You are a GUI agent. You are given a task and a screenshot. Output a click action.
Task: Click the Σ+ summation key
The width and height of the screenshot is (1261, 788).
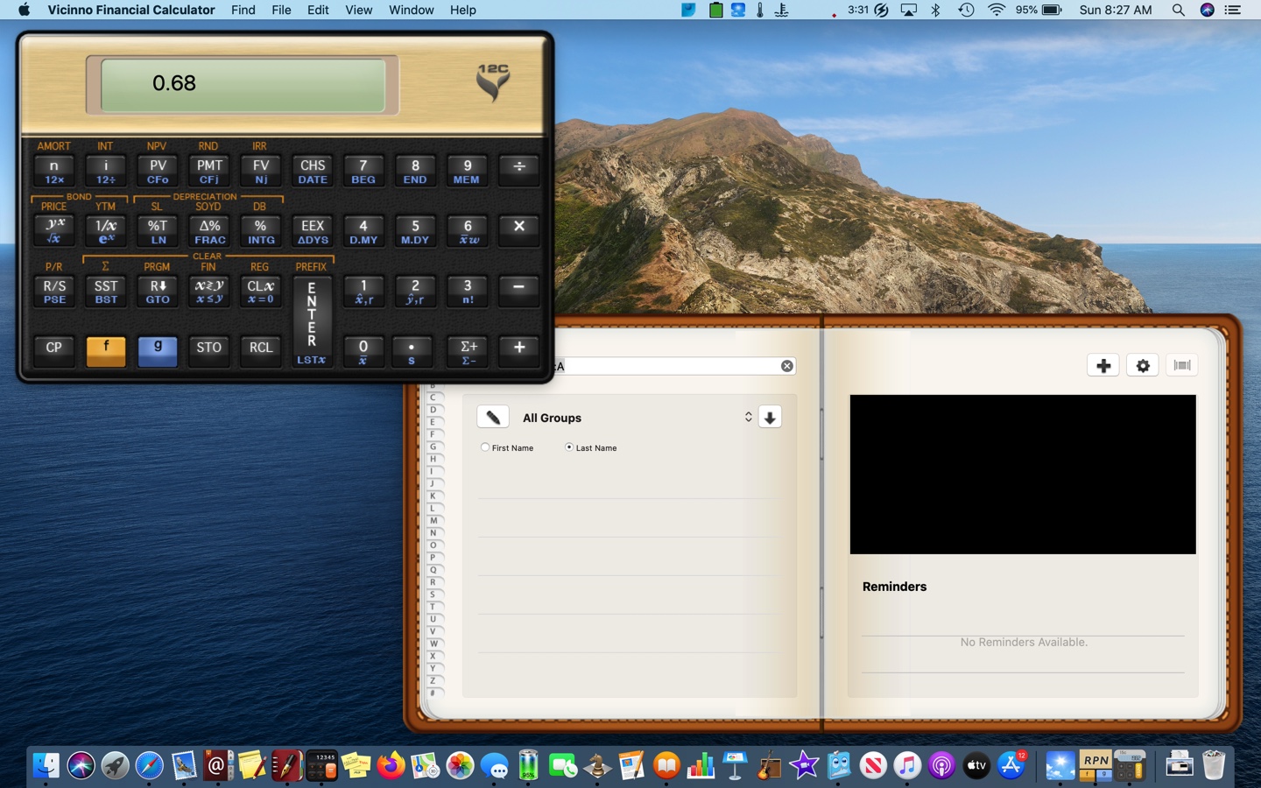[x=468, y=351]
